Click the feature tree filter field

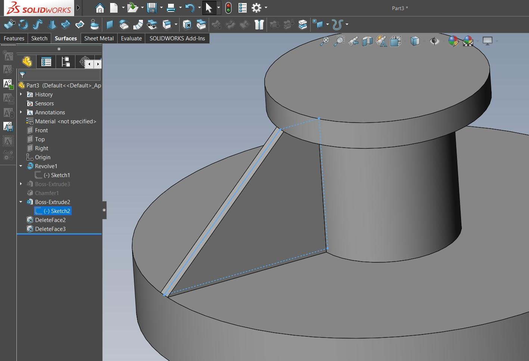[62, 75]
